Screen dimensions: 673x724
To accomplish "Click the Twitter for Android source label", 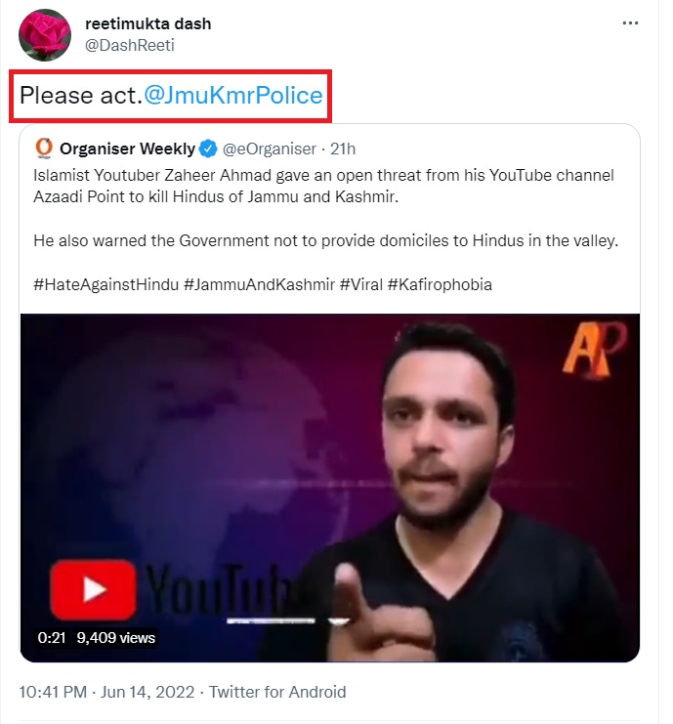I will click(x=277, y=692).
